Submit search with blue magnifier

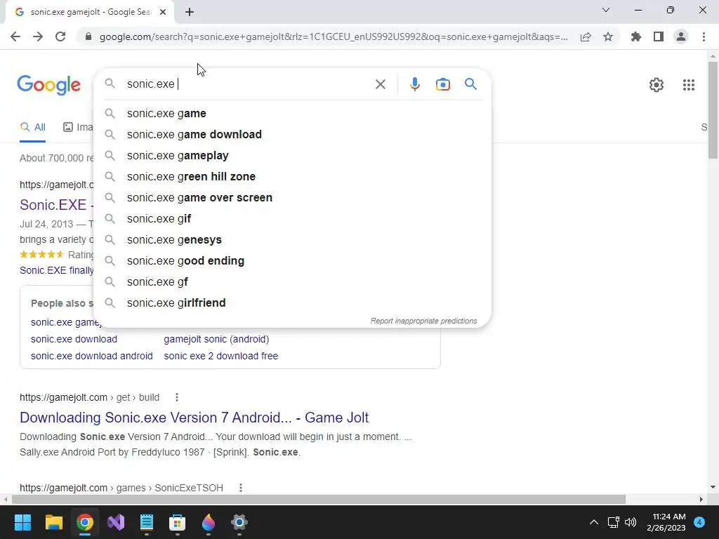[x=470, y=84]
